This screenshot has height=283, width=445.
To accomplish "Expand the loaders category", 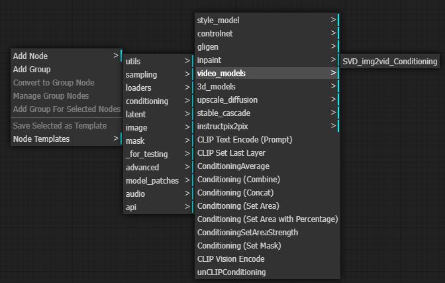I will [x=159, y=87].
